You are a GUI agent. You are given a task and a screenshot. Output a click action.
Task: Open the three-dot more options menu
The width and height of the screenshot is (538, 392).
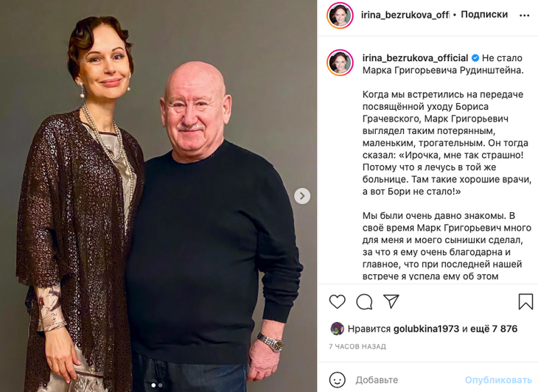tap(524, 15)
